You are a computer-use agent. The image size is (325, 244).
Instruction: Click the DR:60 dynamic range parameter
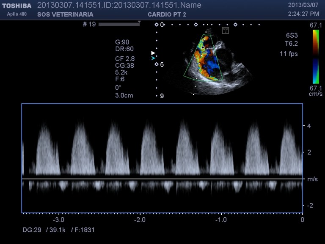point(124,49)
